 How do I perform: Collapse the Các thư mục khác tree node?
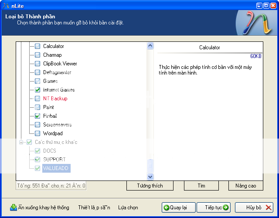(x=21, y=142)
